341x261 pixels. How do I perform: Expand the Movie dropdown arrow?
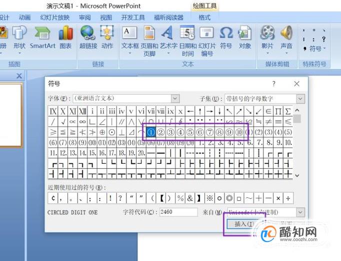pos(267,53)
